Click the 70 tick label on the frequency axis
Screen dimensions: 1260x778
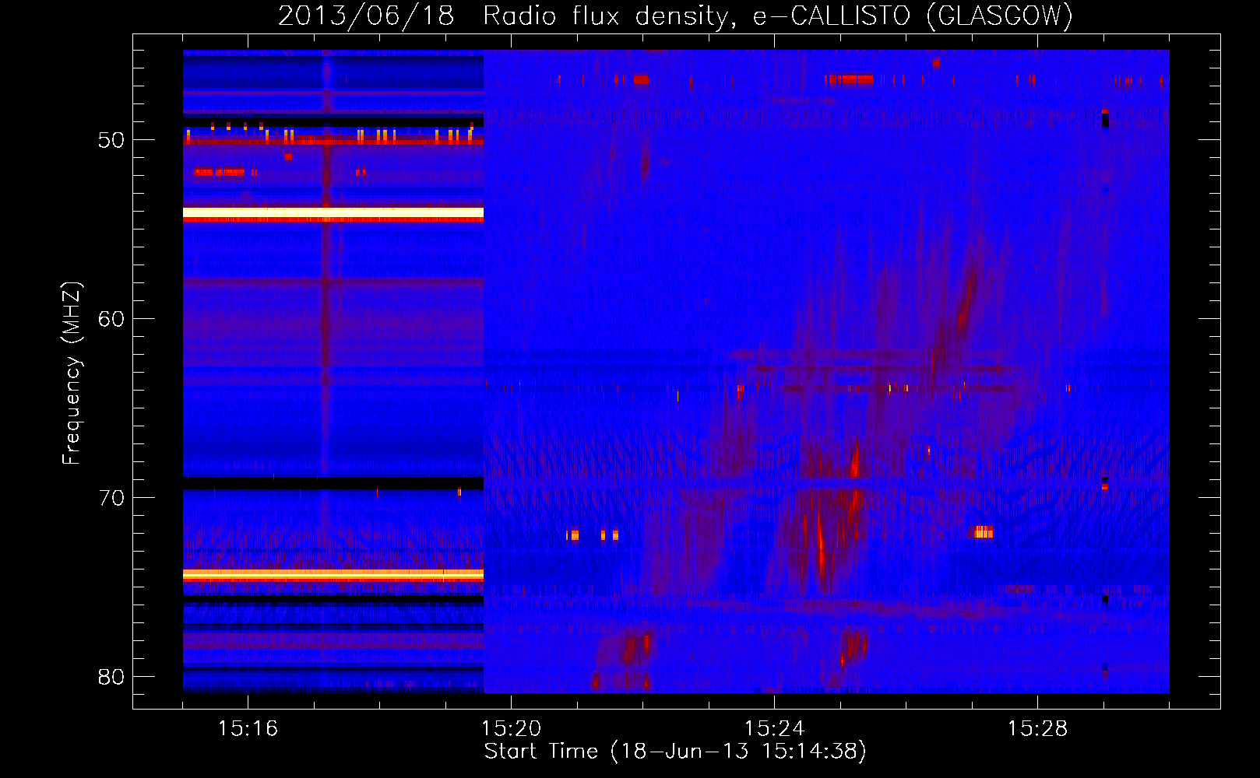111,498
